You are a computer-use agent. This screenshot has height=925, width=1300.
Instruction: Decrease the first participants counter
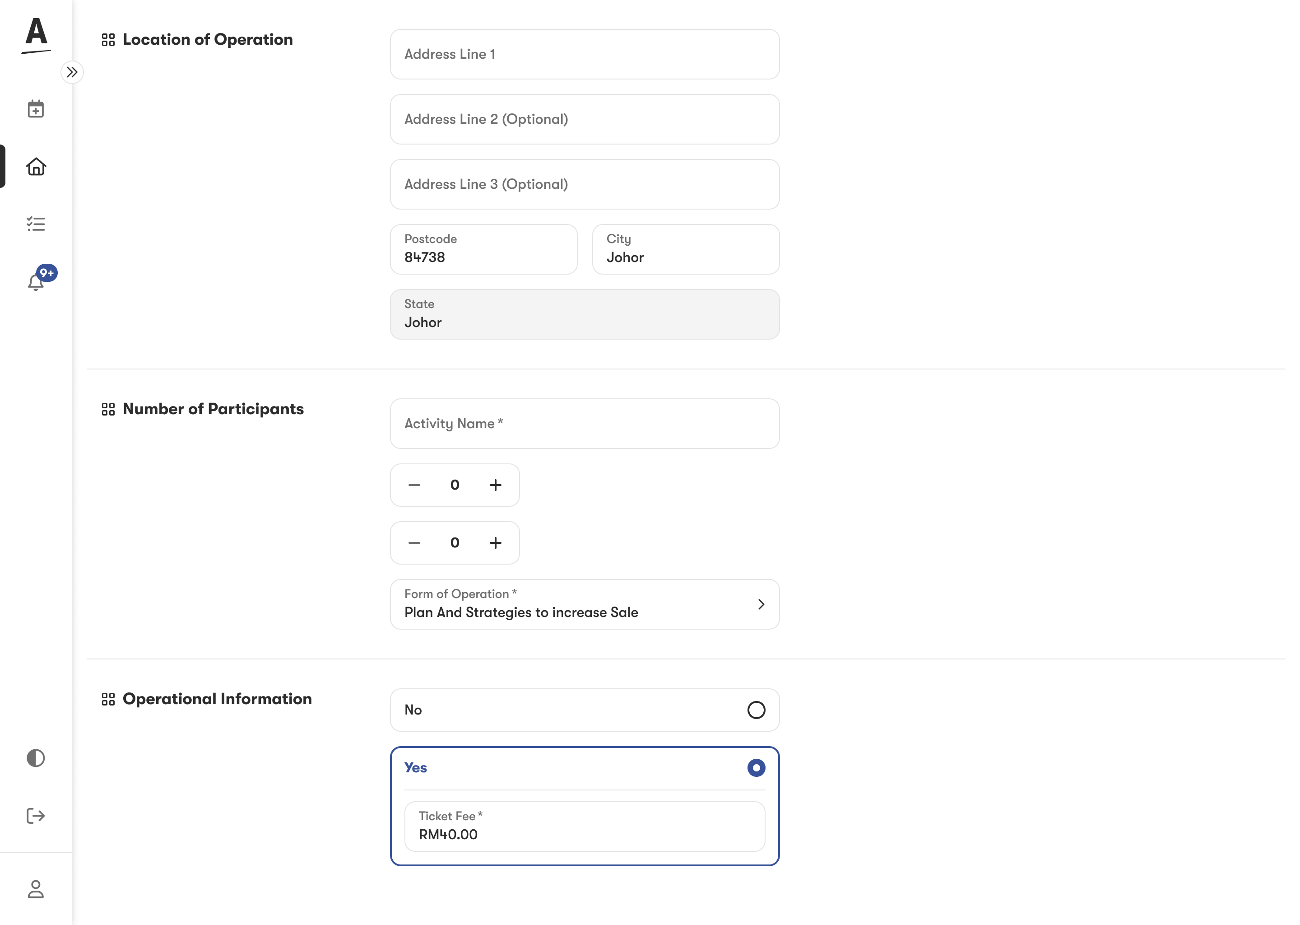click(x=414, y=485)
